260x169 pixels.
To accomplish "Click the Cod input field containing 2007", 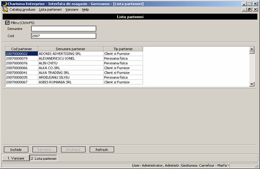I will 64,36.
